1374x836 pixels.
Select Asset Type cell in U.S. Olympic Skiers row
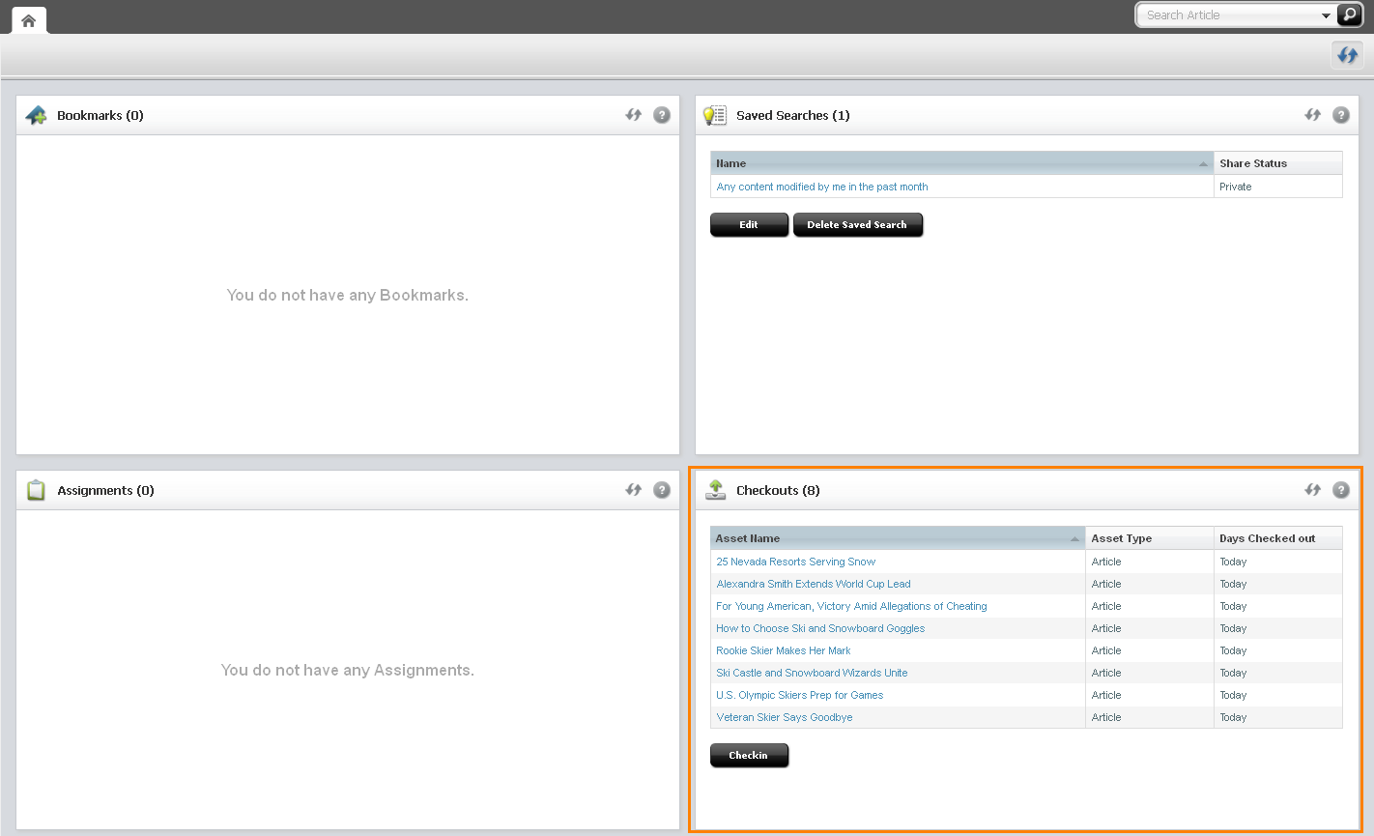[x=1150, y=695]
